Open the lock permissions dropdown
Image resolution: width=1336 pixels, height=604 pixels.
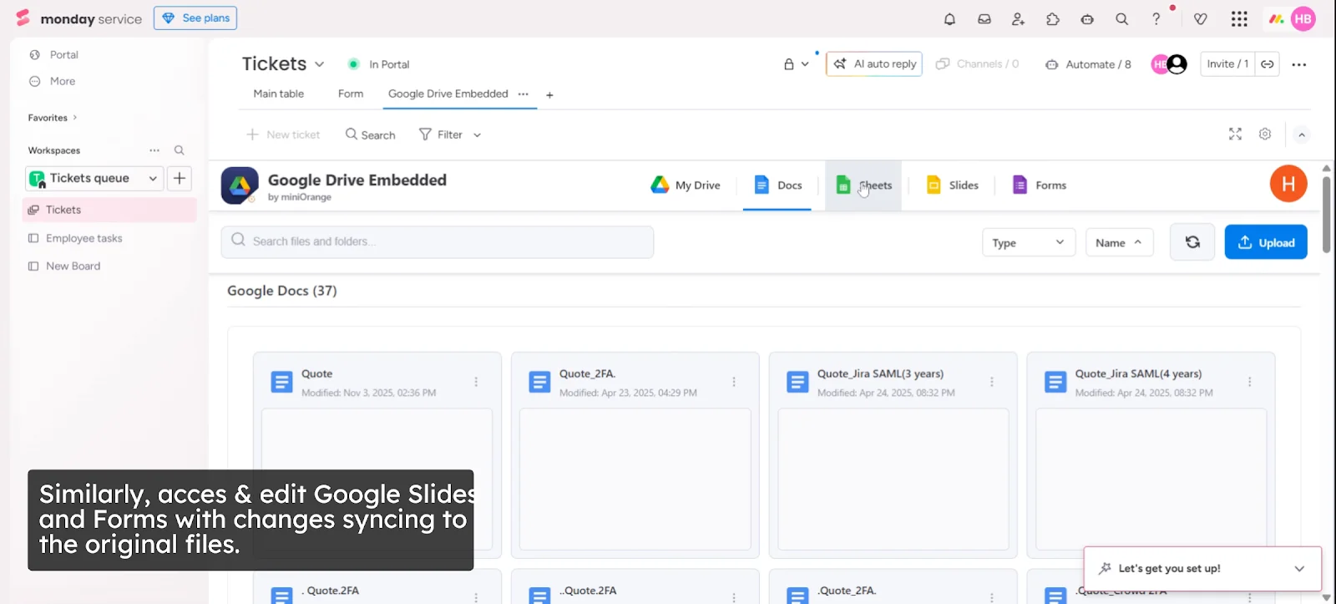pos(797,64)
